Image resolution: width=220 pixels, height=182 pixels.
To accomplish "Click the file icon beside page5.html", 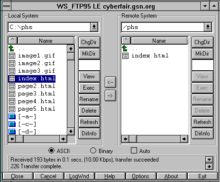I will (x=12, y=109).
